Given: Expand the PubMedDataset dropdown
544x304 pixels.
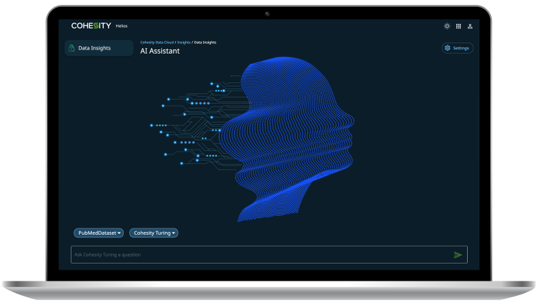Looking at the screenshot, I should click(x=98, y=233).
